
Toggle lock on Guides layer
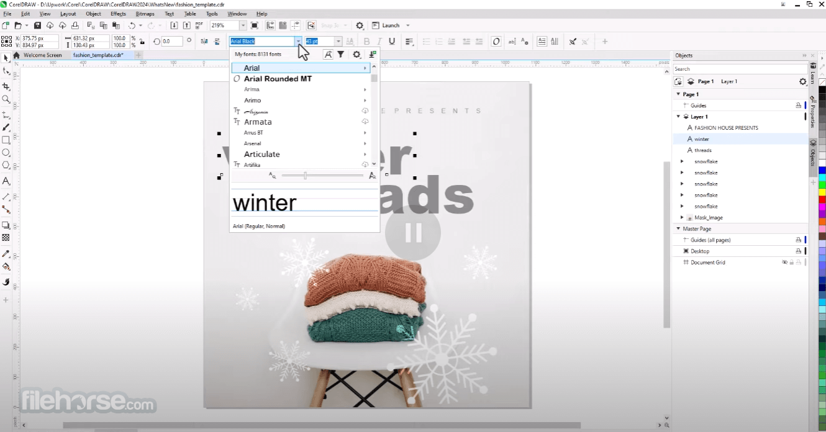799,106
